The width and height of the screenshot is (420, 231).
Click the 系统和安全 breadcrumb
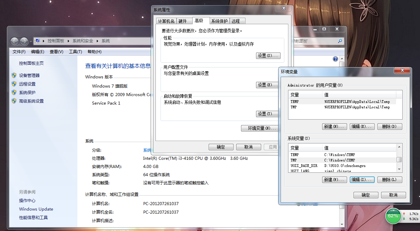click(82, 41)
